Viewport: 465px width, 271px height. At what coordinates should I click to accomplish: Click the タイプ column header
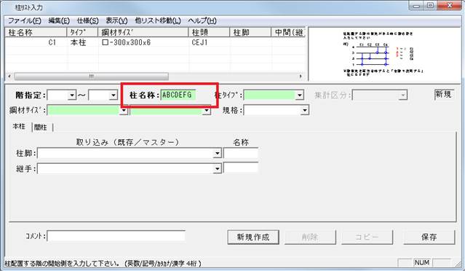[x=83, y=32]
